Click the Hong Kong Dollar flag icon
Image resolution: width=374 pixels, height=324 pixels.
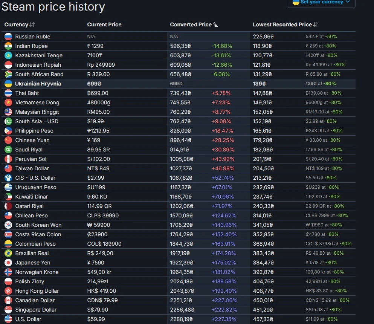[8, 291]
